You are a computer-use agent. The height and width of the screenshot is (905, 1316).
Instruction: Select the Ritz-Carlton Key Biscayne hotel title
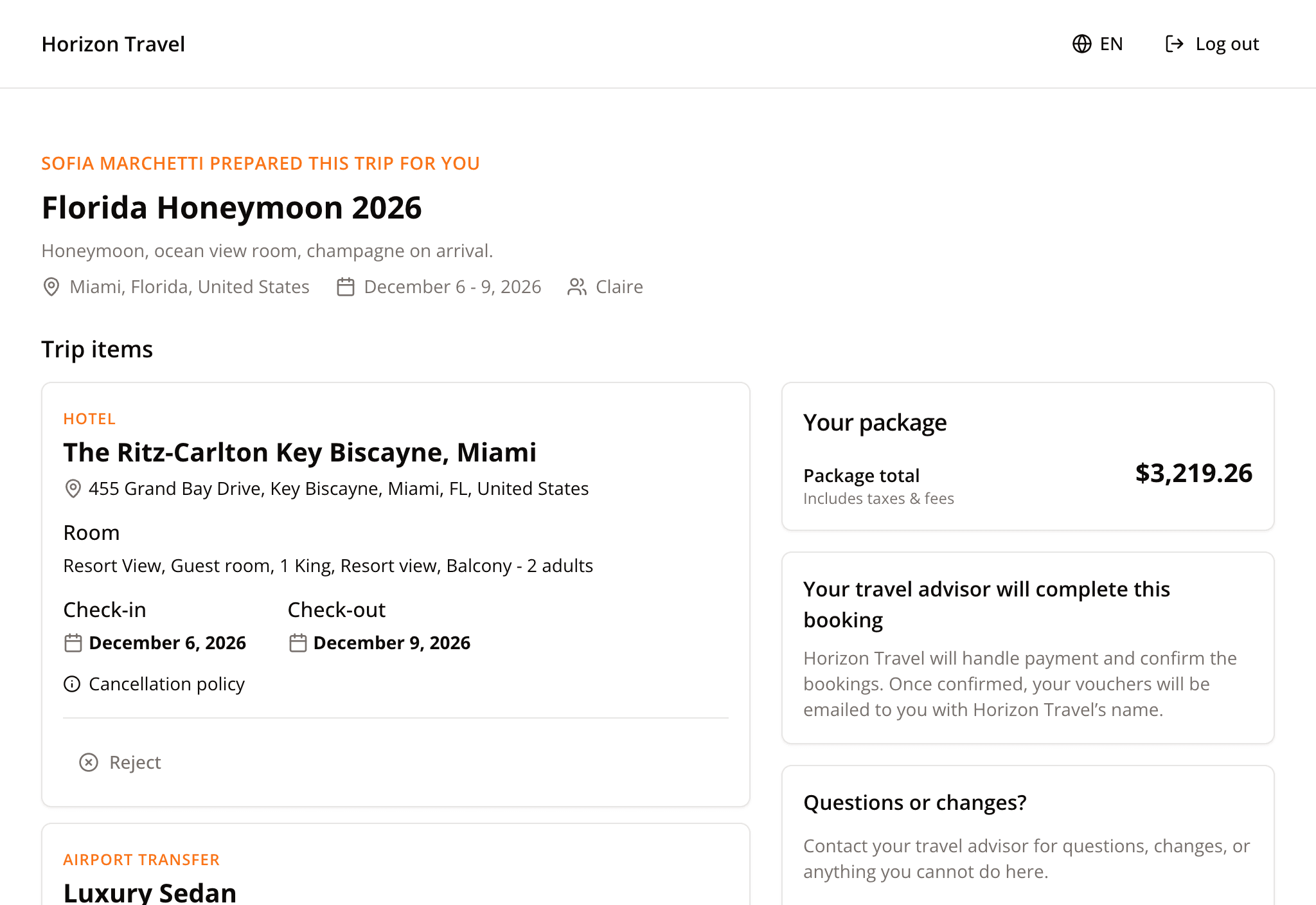[x=299, y=452]
